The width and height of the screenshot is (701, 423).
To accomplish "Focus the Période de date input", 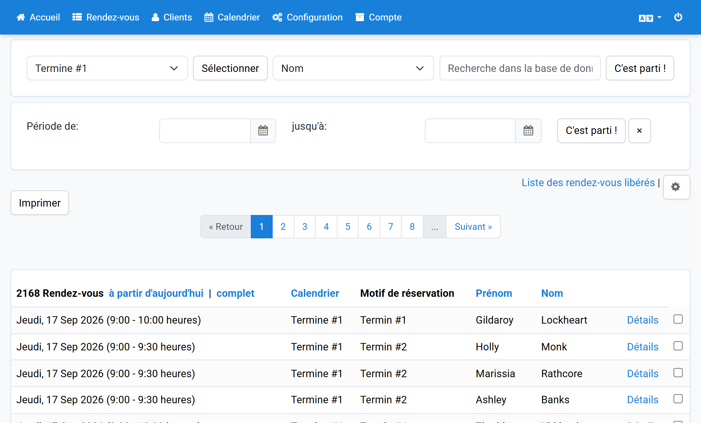I will click(205, 131).
